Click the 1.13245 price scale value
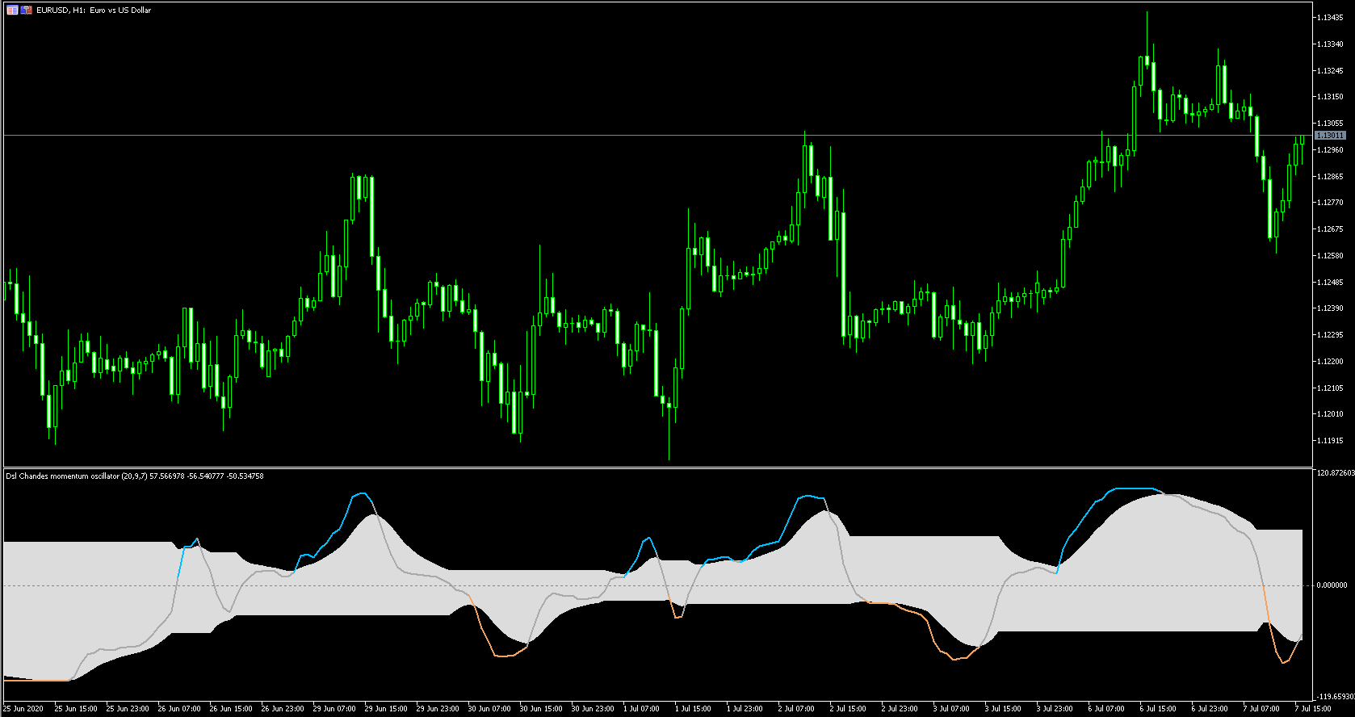 tap(1331, 71)
